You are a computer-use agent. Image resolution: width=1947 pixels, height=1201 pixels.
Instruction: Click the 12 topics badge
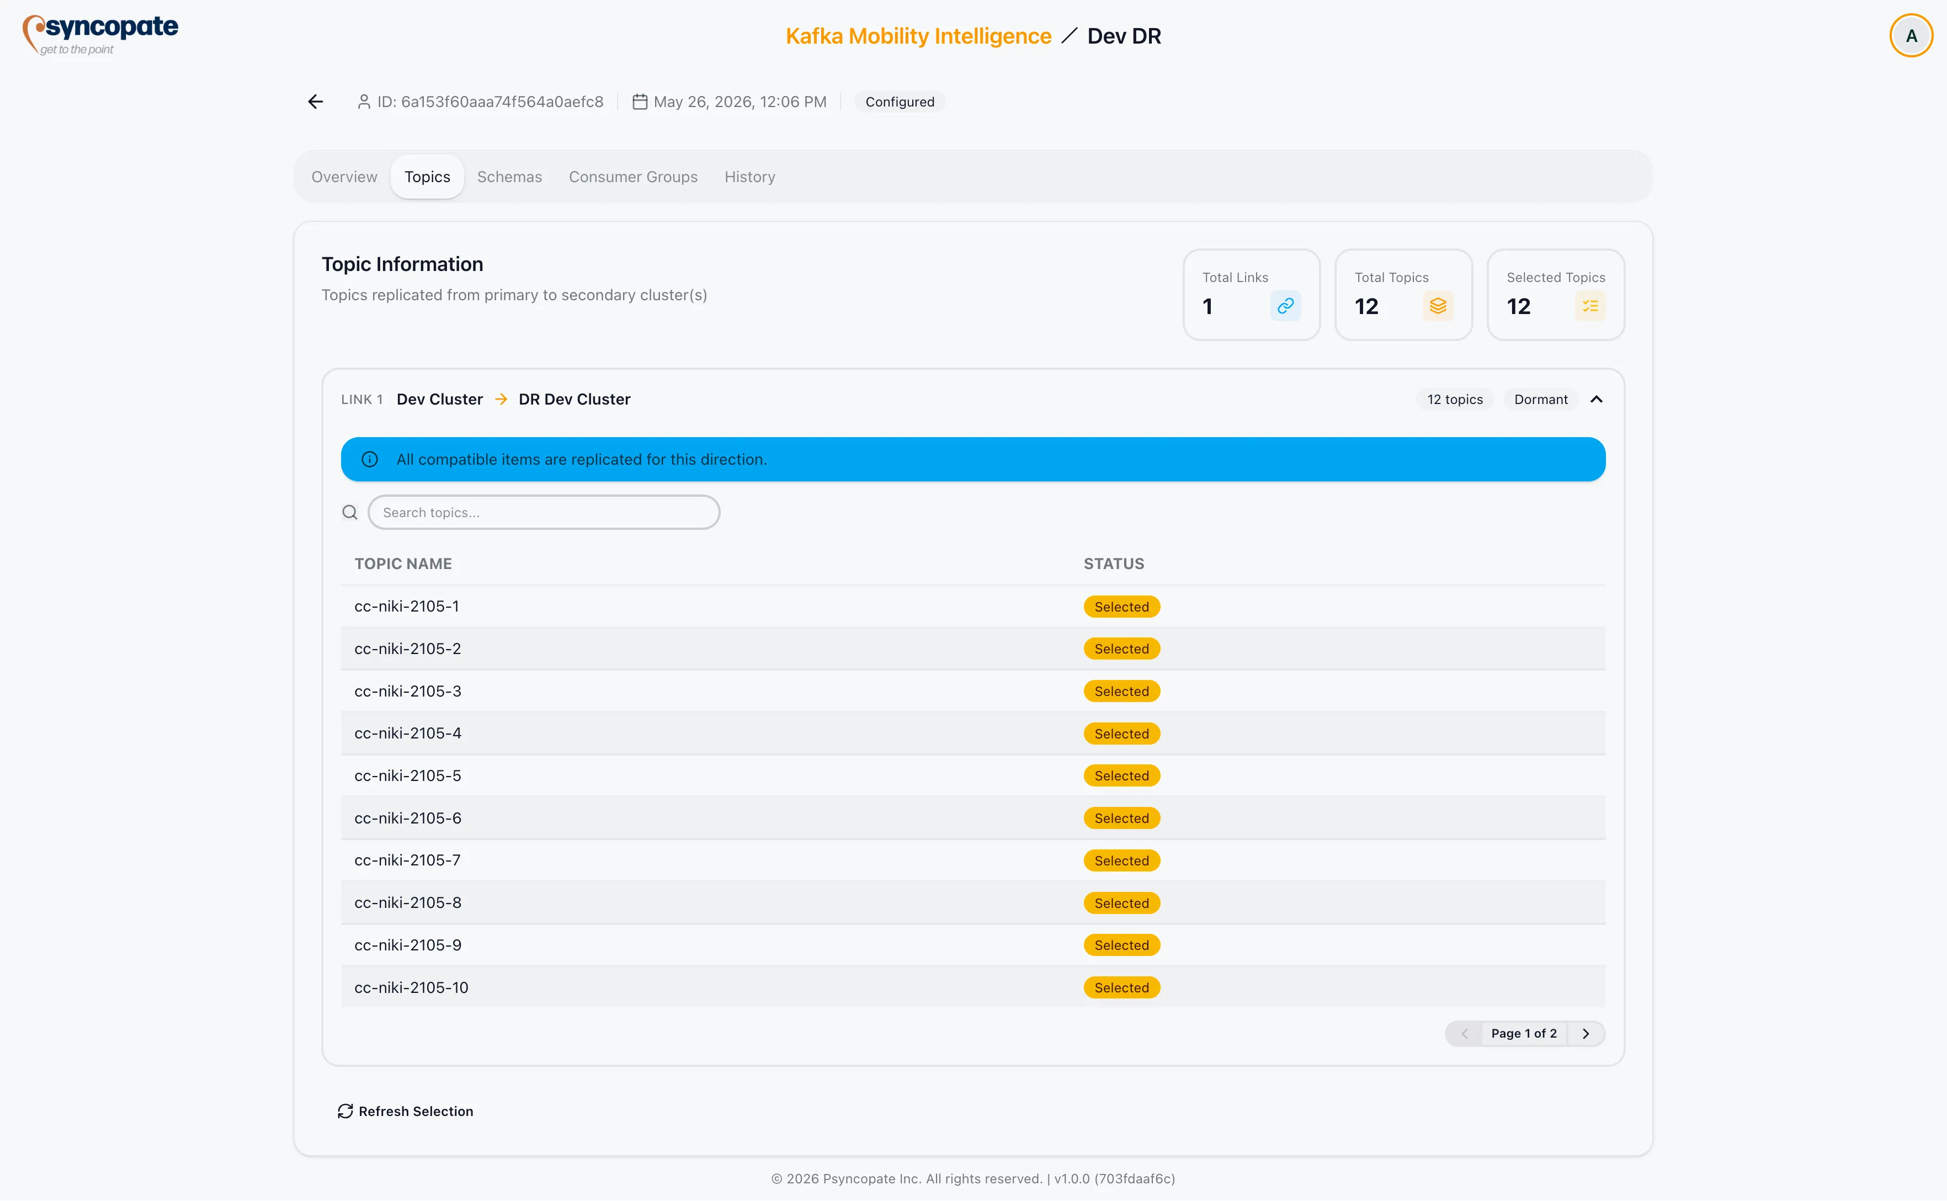(x=1455, y=400)
